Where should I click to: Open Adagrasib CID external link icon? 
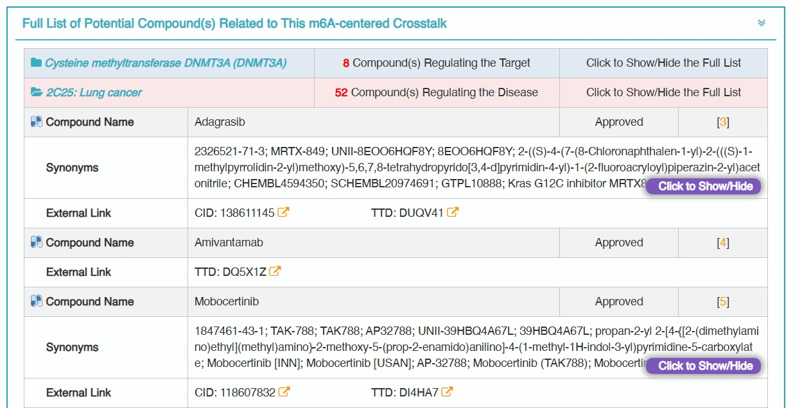point(283,212)
